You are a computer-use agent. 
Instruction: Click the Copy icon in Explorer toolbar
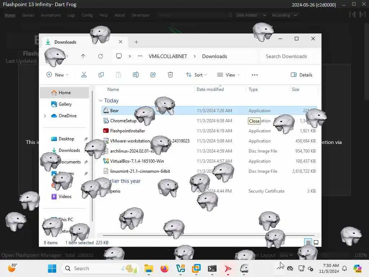pos(101,75)
